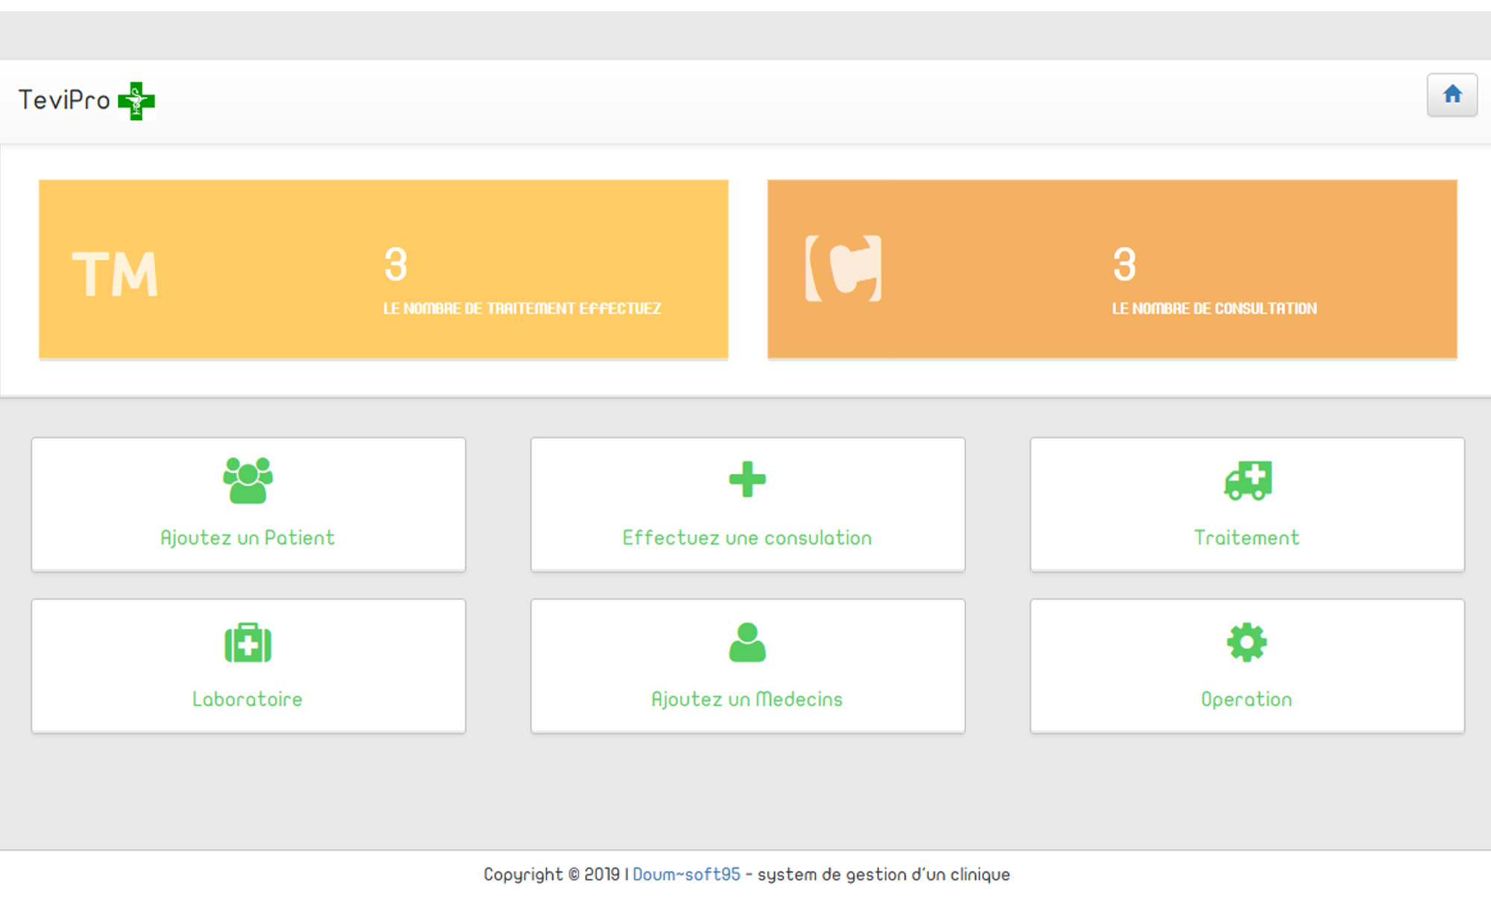Viewport: 1491px width, 913px height.
Task: Select Ajoutez un Medecins text
Action: [747, 699]
